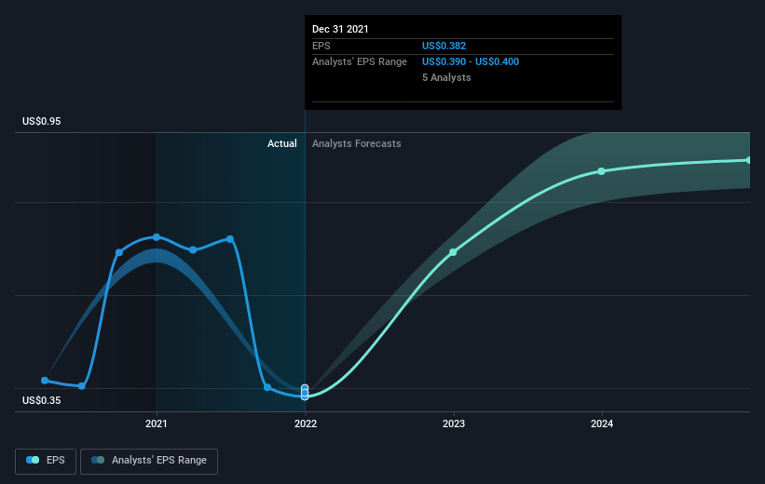Screen dimensions: 765x484
Task: Click the US$0.390 - US$0.400 range value
Action: [x=471, y=62]
